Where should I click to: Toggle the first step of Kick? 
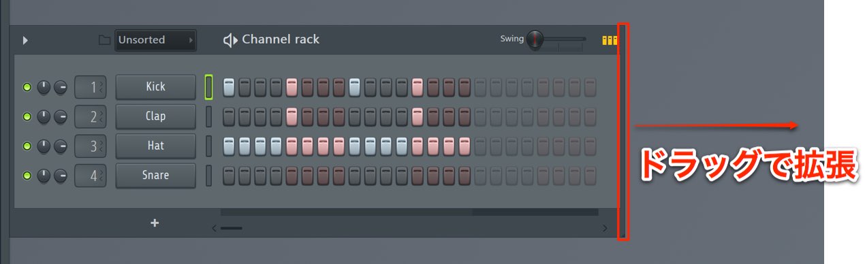tap(229, 87)
